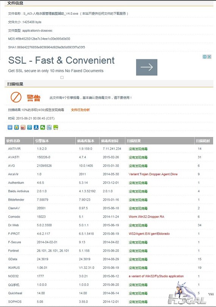This screenshot has width=216, height=307.
Task: Select the IKARUS row name
Action: (14, 268)
